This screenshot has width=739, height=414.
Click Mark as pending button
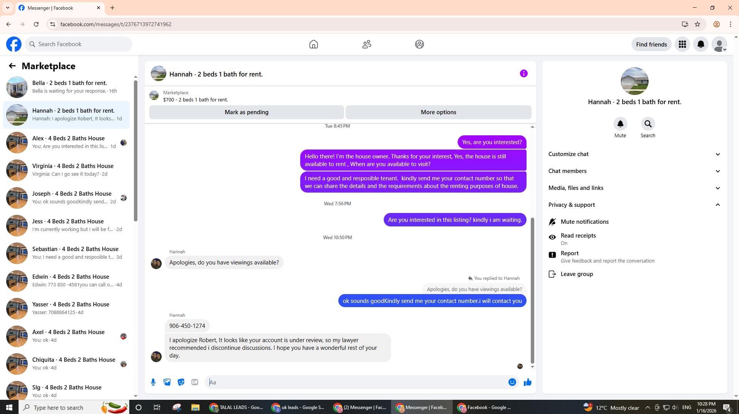[x=247, y=112]
